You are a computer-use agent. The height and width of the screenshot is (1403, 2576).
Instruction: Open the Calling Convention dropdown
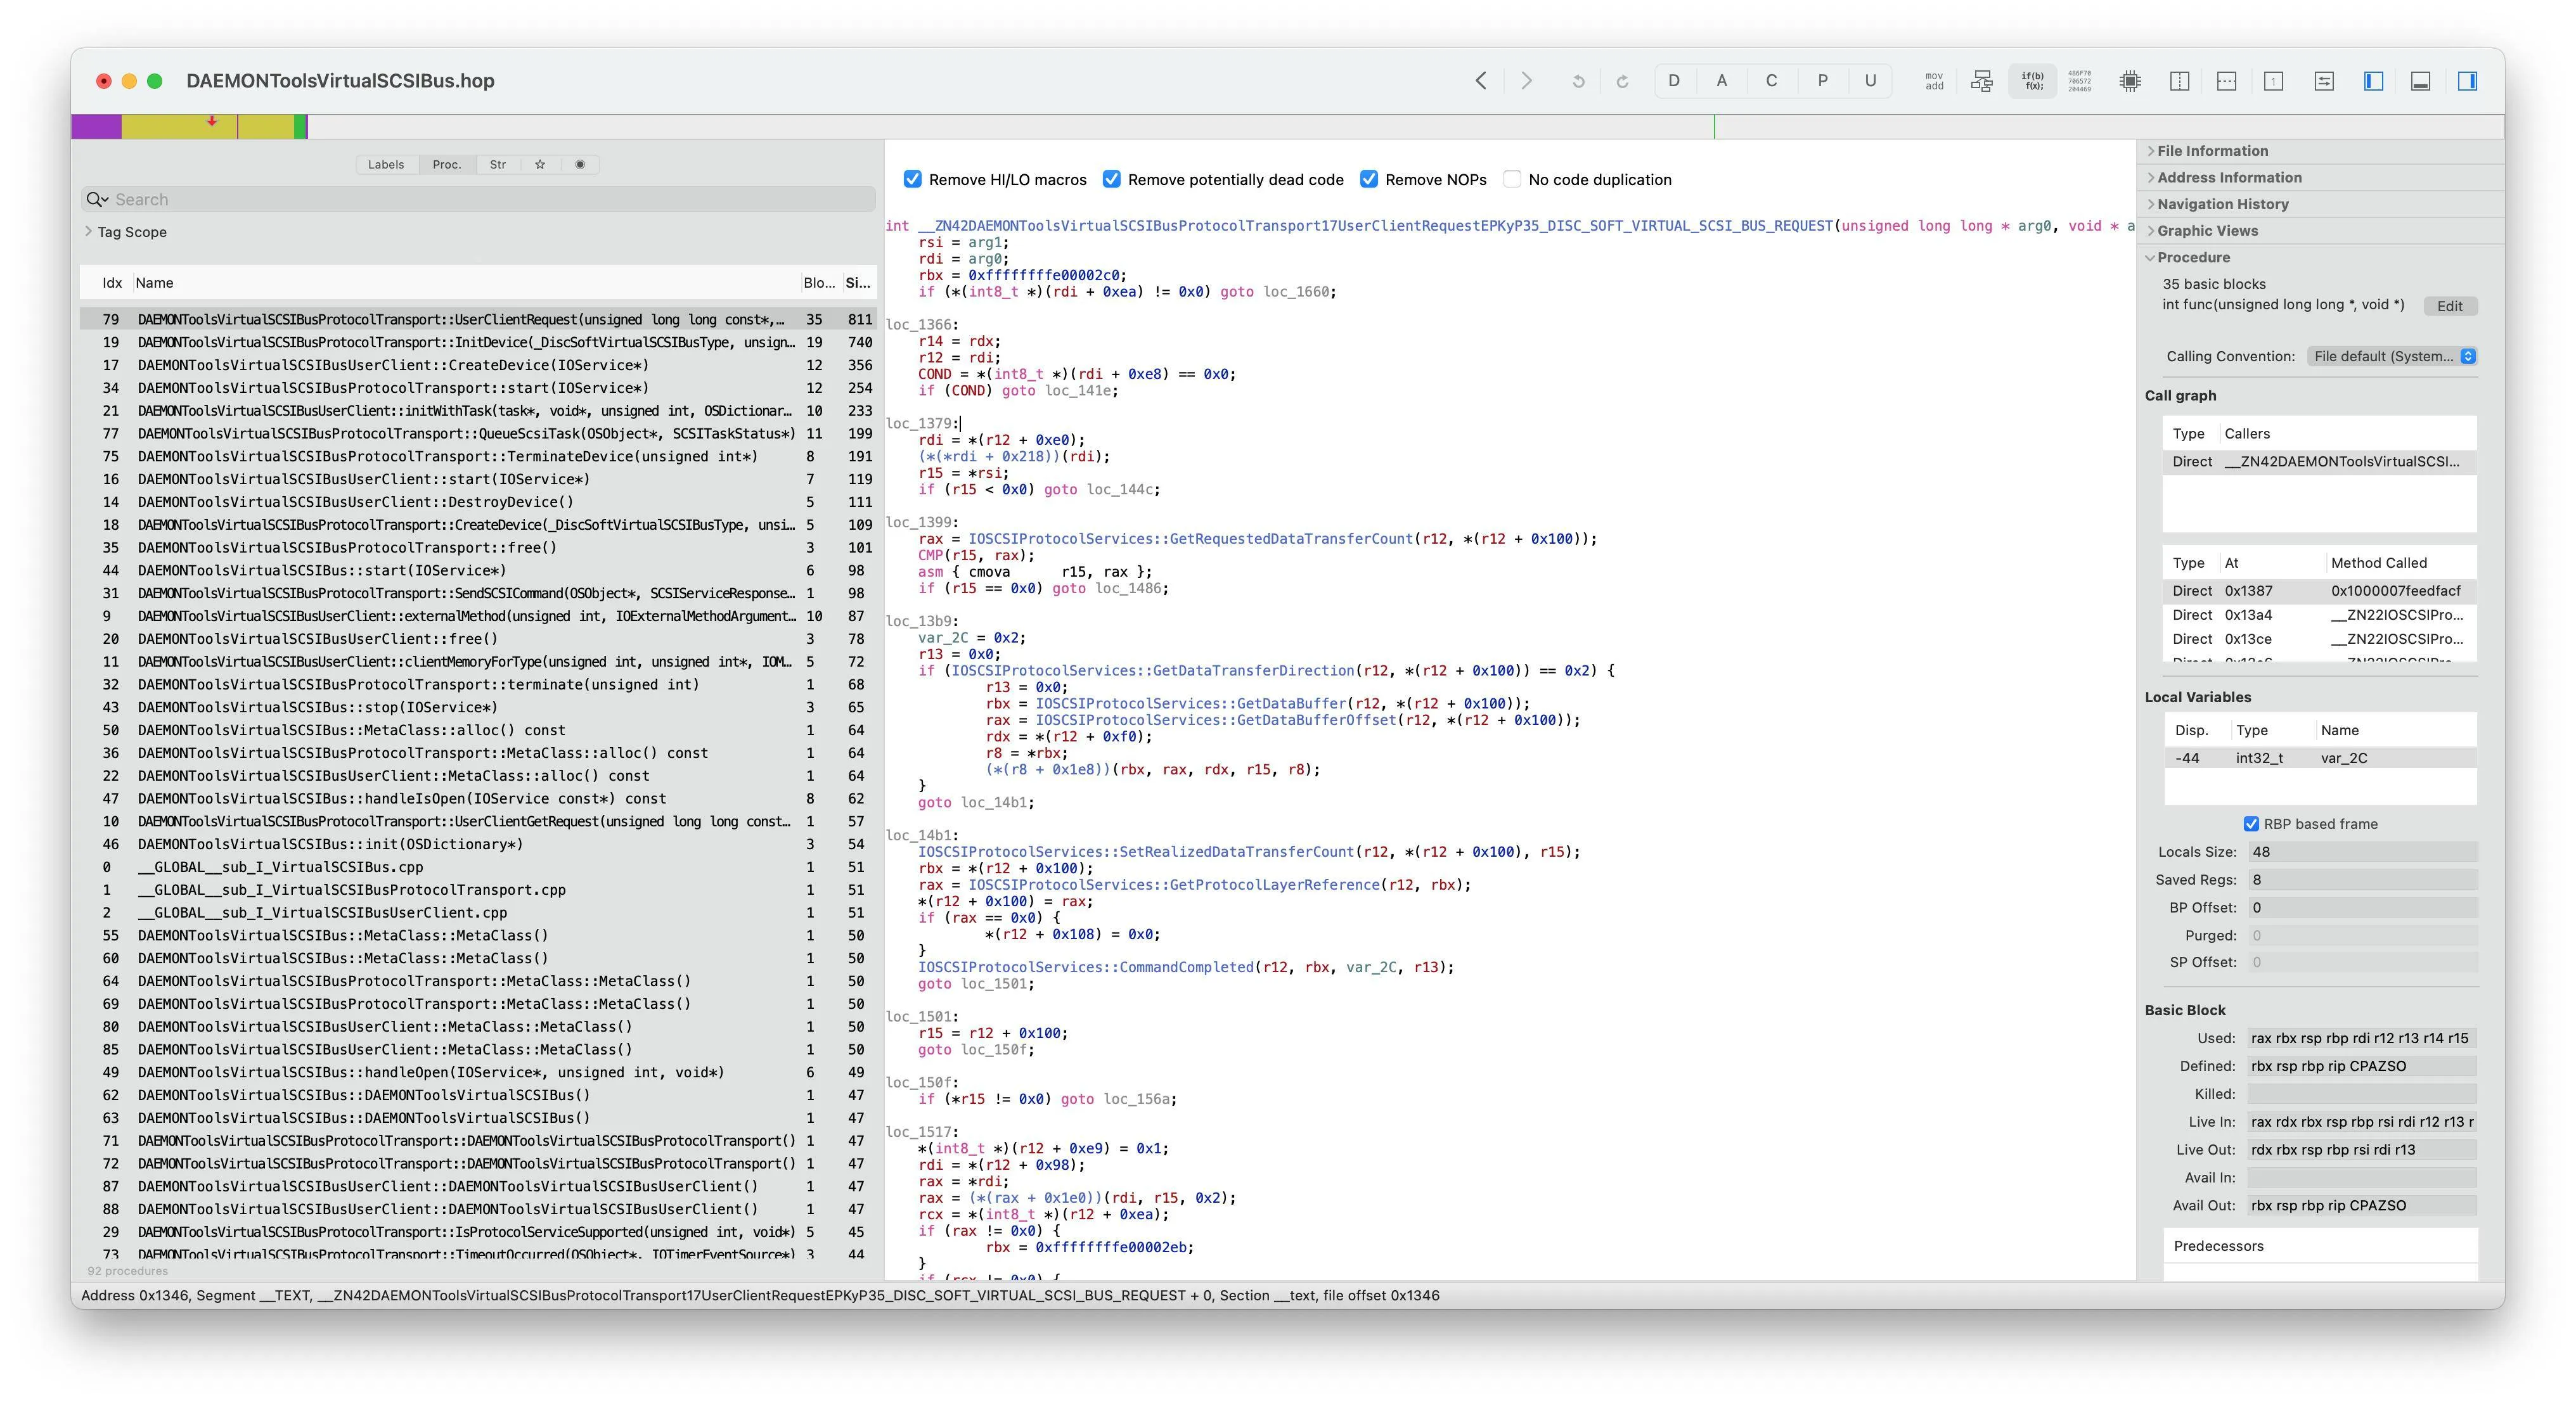point(2391,356)
